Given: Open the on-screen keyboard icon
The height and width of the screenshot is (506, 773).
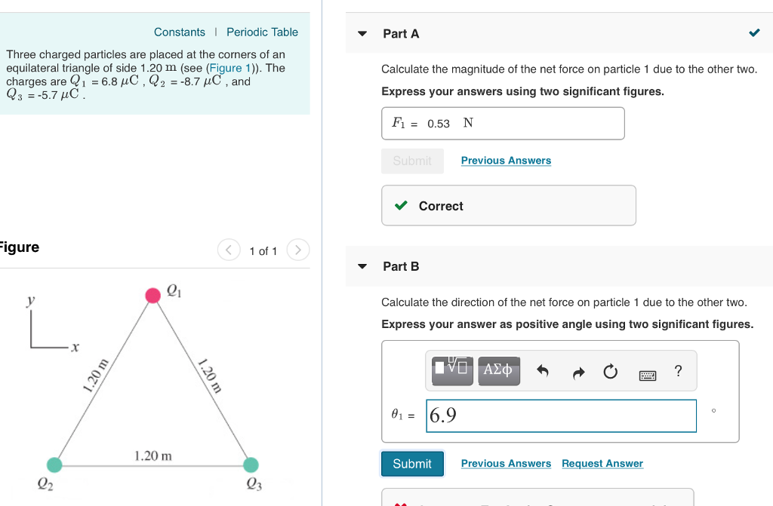Looking at the screenshot, I should (x=647, y=371).
